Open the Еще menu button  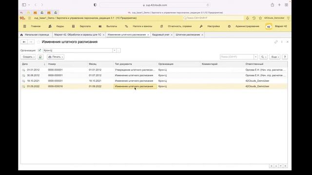pos(275,57)
